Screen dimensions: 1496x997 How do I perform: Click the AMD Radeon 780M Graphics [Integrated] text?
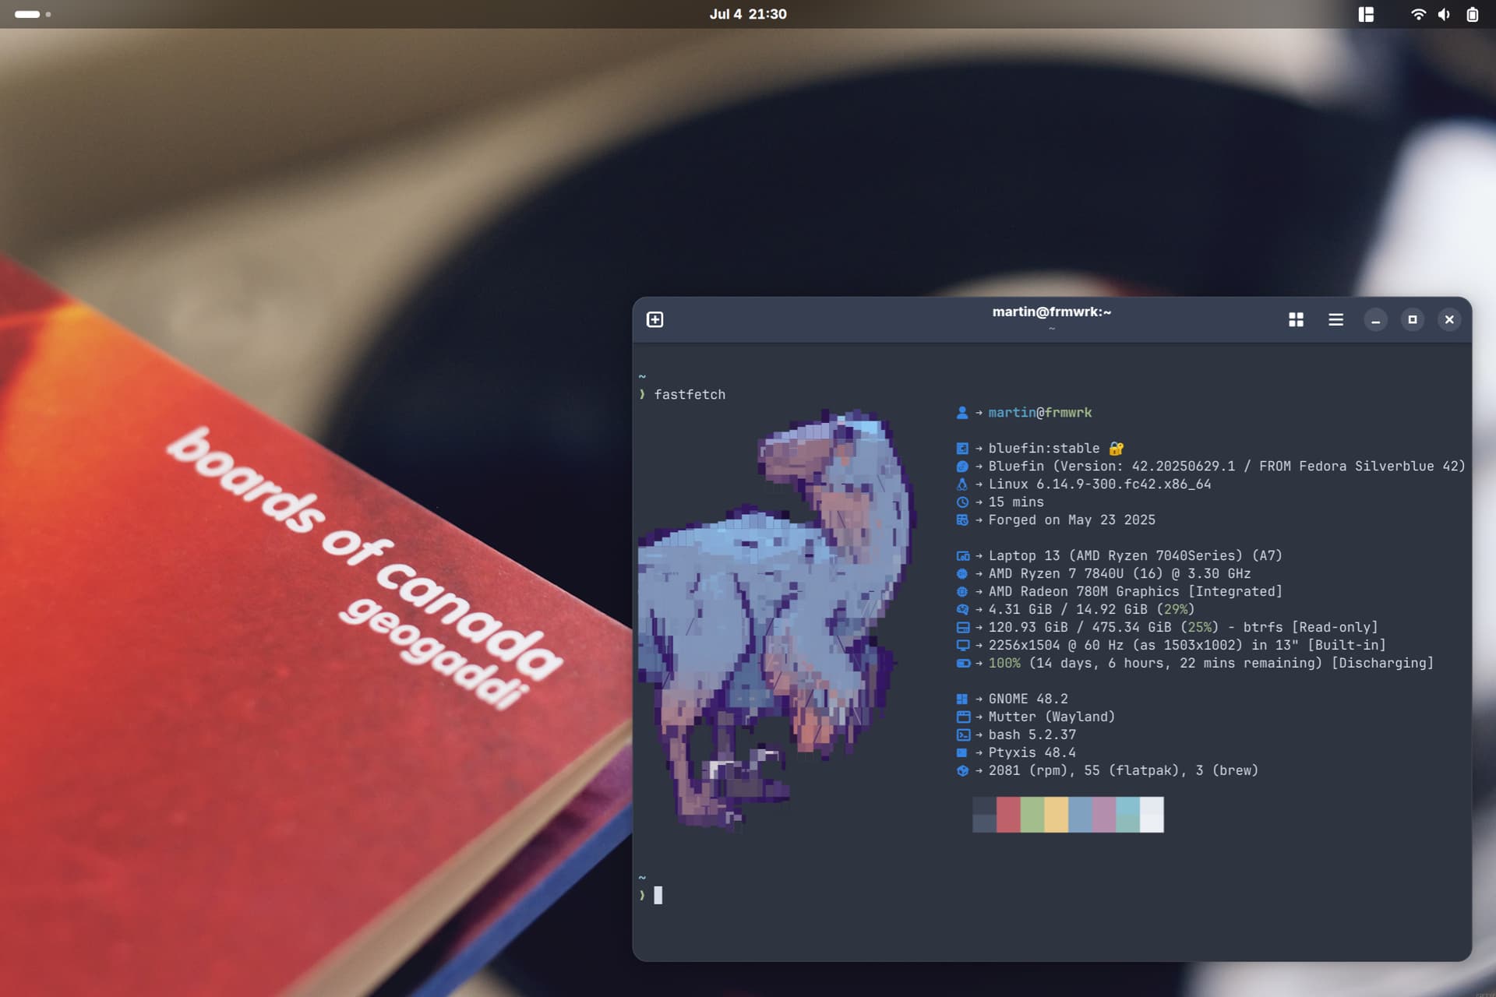(1135, 592)
